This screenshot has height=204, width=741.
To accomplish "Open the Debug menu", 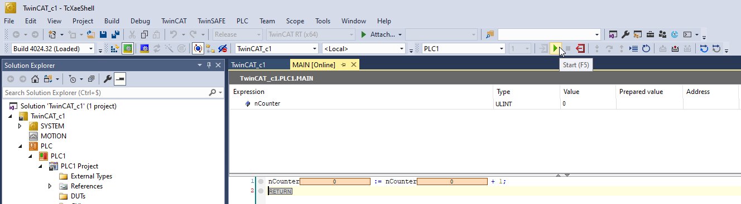I will coord(141,21).
